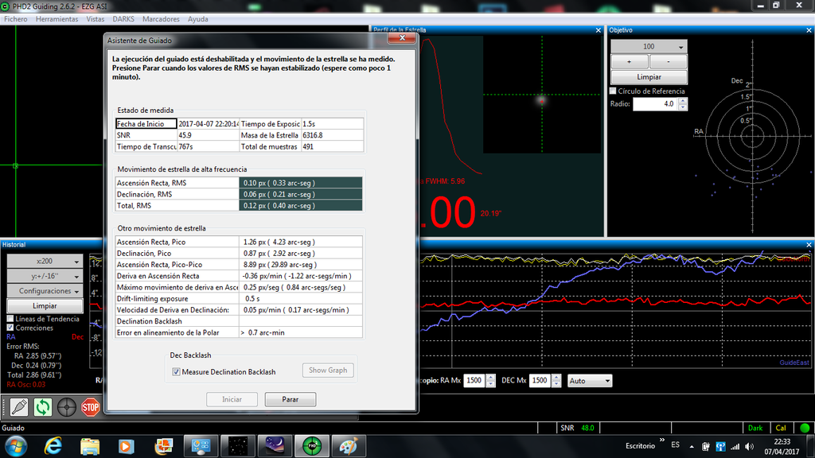Select the PHD2 taskbar icon
This screenshot has height=458, width=815.
(x=312, y=446)
